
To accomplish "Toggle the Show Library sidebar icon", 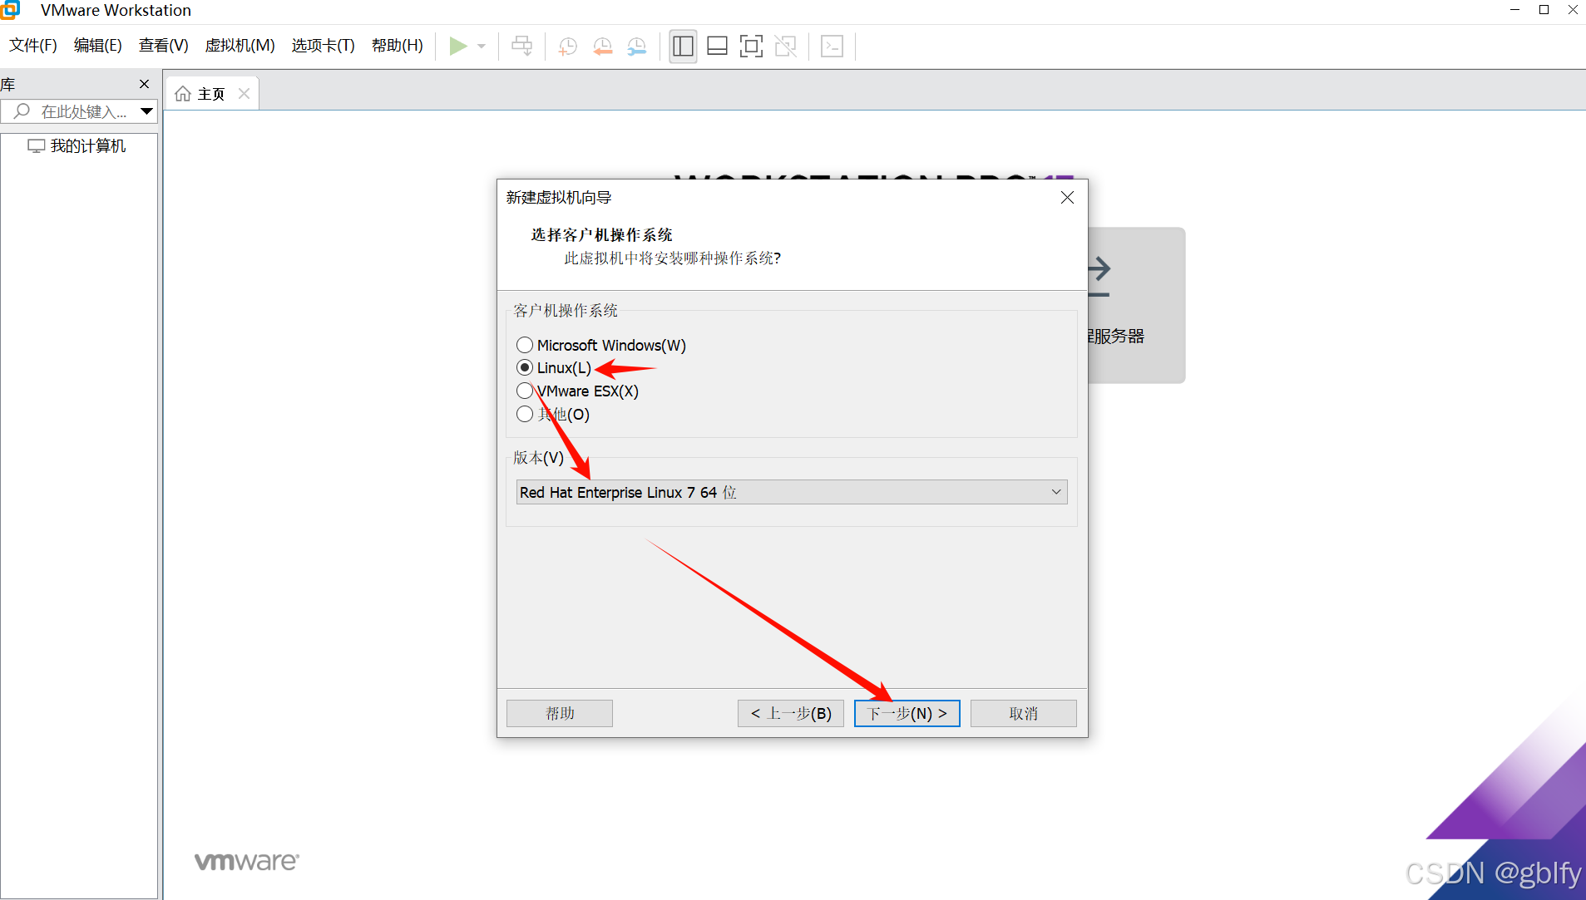I will [x=683, y=46].
